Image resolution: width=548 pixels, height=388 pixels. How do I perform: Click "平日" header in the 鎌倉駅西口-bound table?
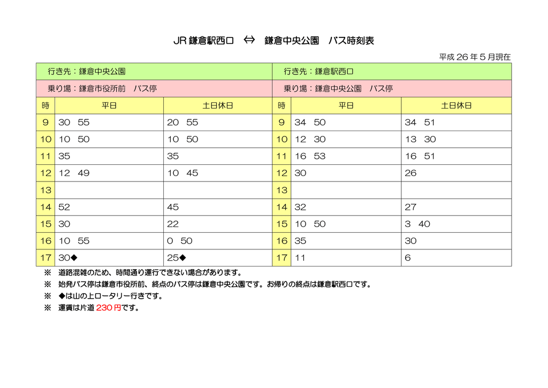click(x=346, y=105)
